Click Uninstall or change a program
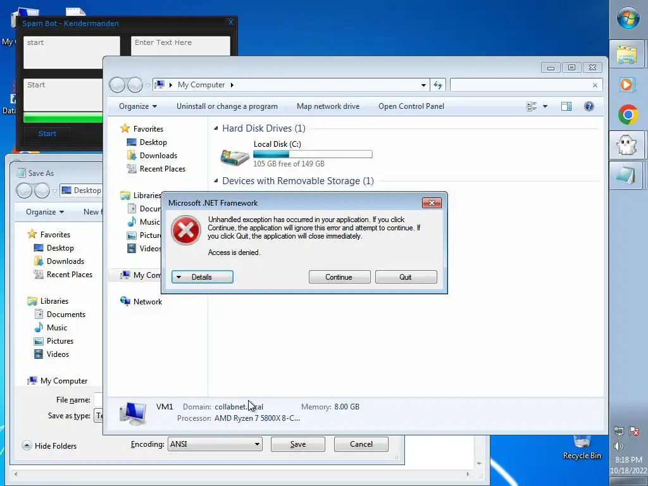Image resolution: width=648 pixels, height=486 pixels. pos(227,106)
